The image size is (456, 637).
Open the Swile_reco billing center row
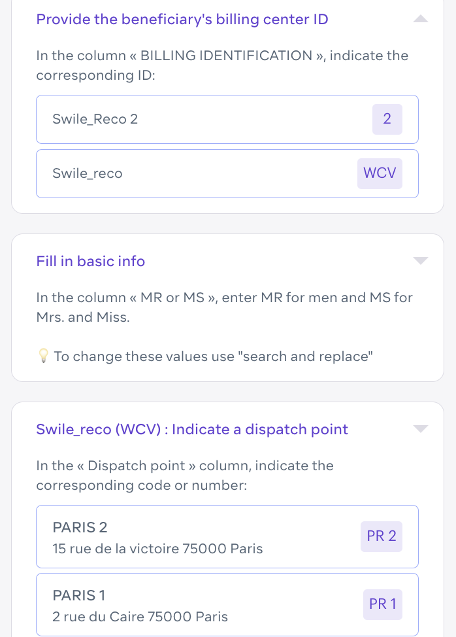(x=227, y=174)
